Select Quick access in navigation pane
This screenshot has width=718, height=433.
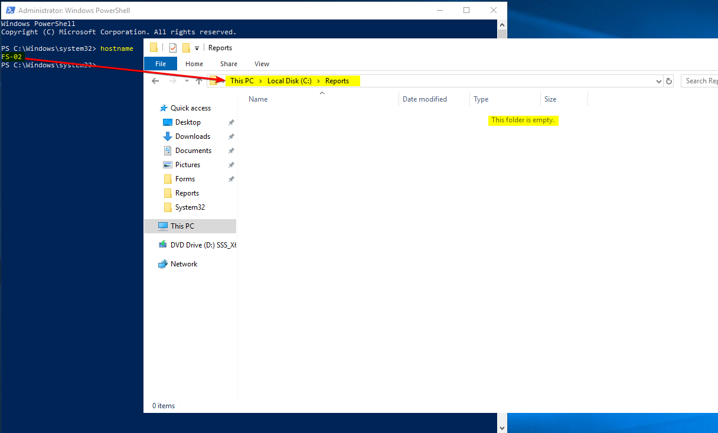[190, 108]
